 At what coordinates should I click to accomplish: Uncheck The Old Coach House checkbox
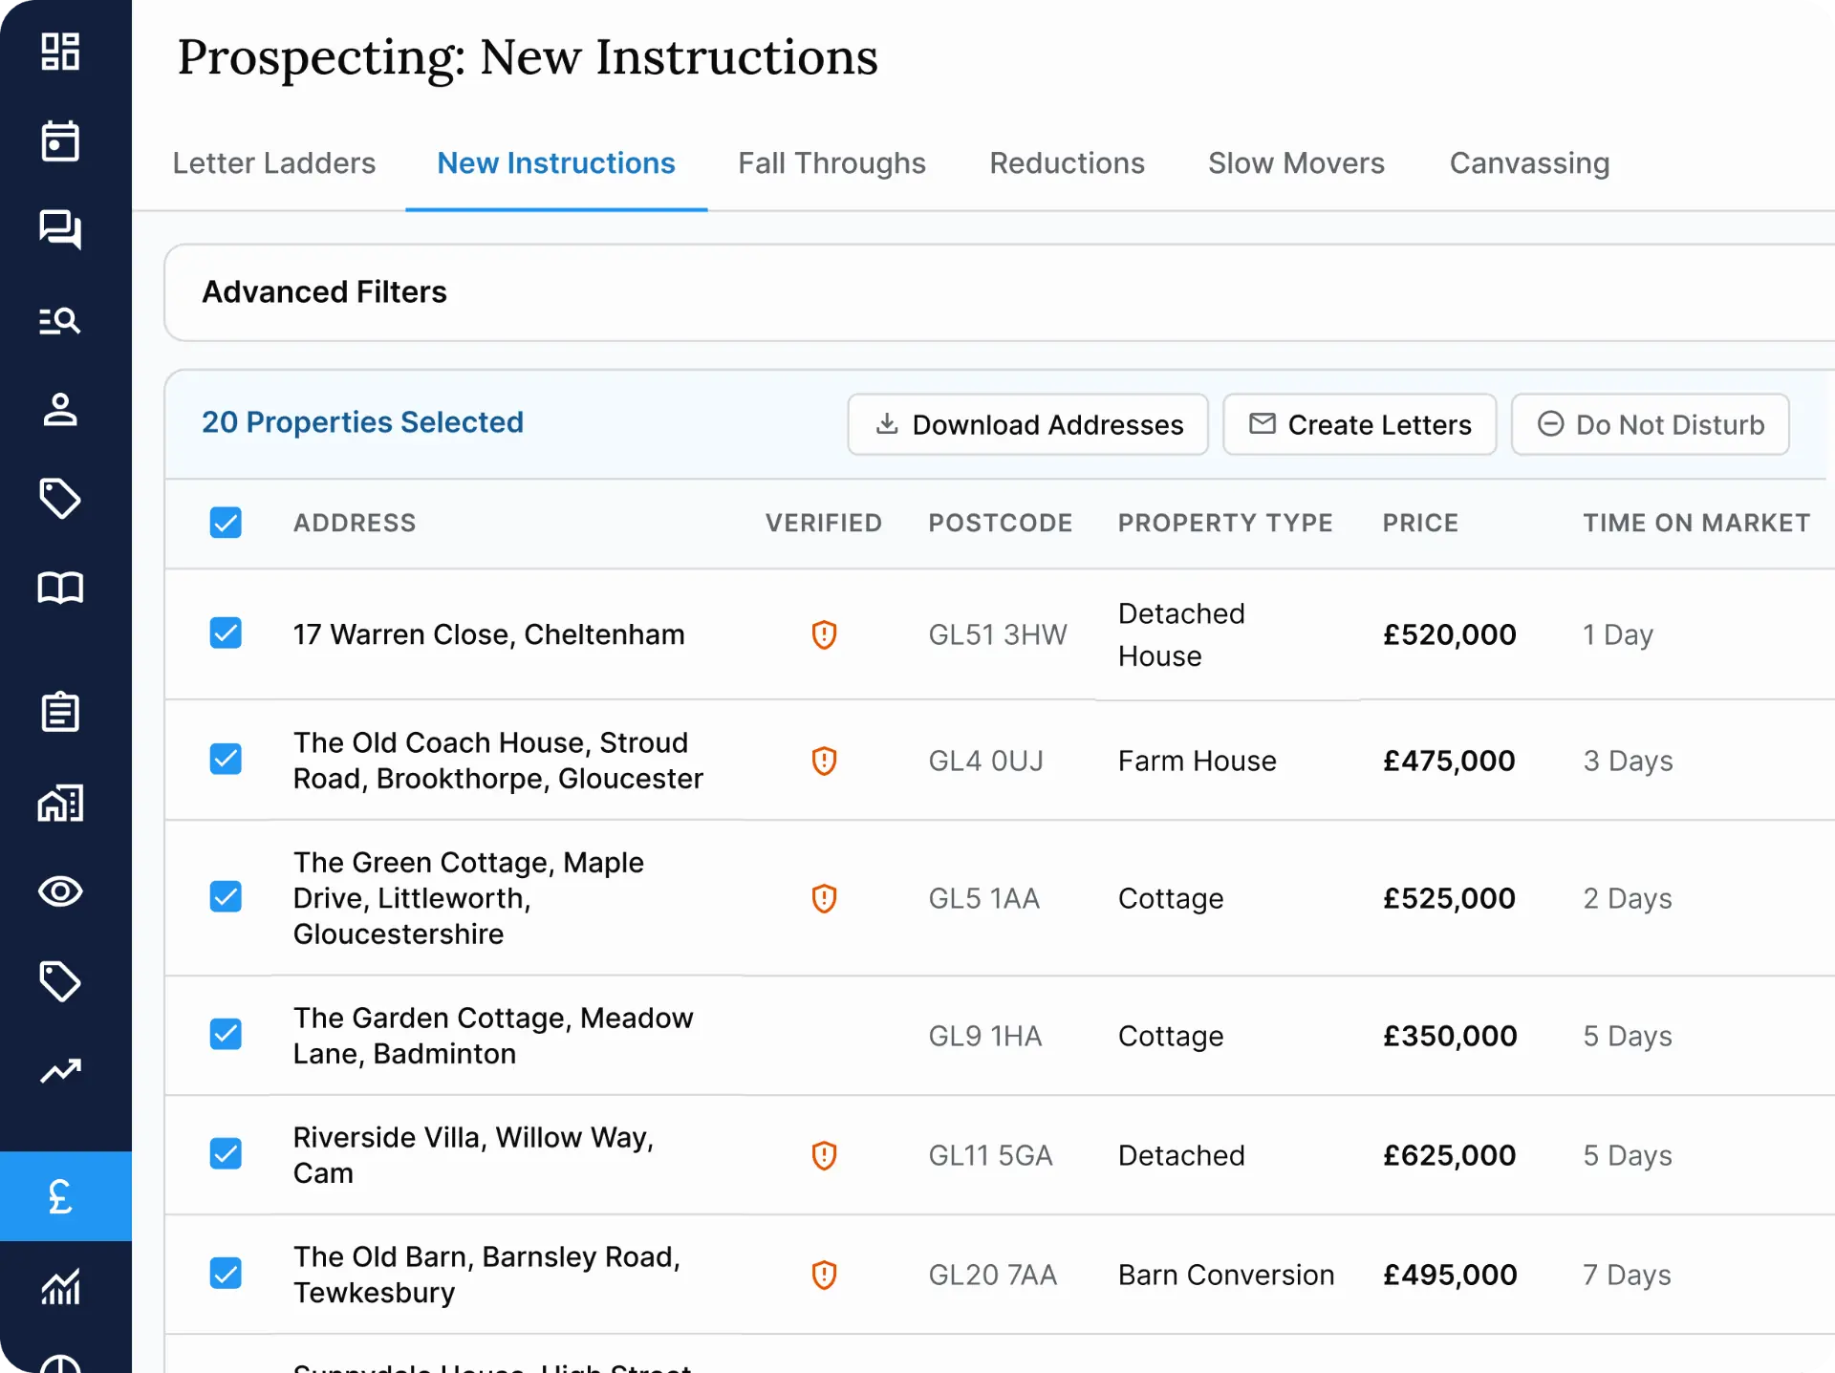[226, 759]
